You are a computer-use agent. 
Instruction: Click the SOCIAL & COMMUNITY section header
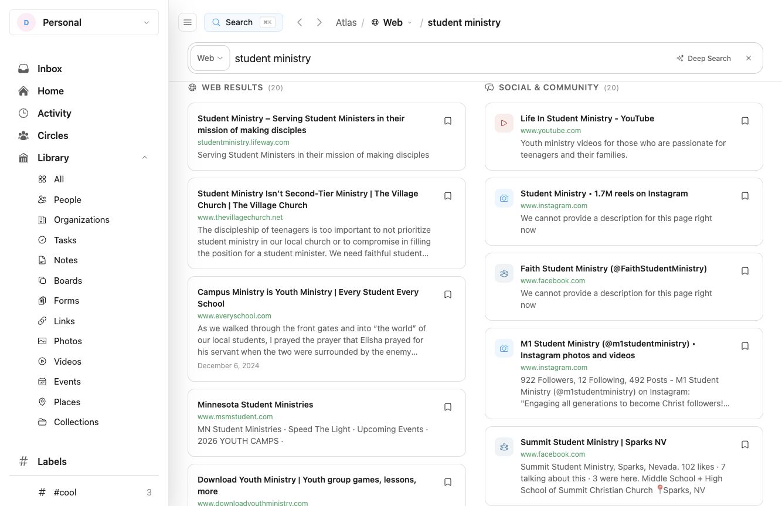(552, 87)
